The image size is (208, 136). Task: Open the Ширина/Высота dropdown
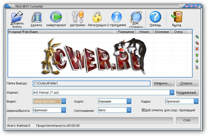tap(64, 110)
